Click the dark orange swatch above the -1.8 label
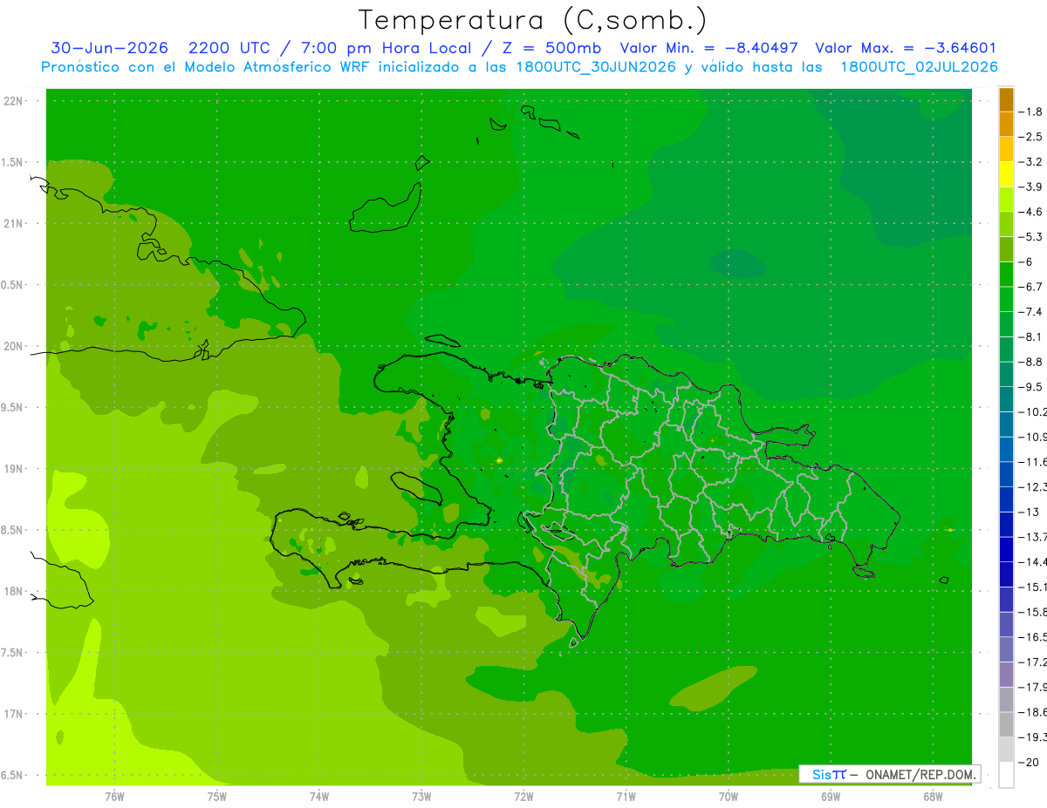This screenshot has width=1047, height=808. coord(1006,99)
